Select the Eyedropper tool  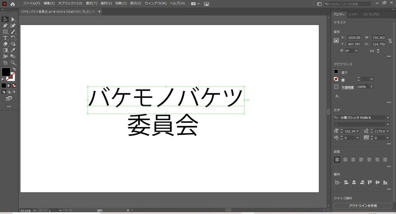[13, 50]
